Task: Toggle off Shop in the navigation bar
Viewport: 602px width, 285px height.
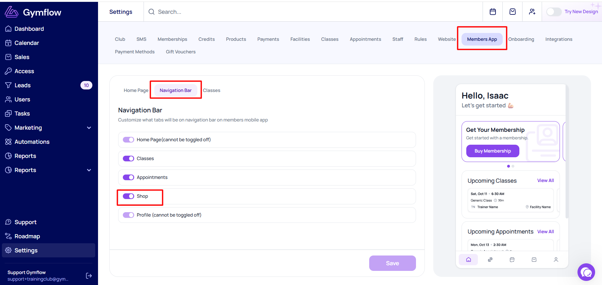Action: click(x=129, y=196)
